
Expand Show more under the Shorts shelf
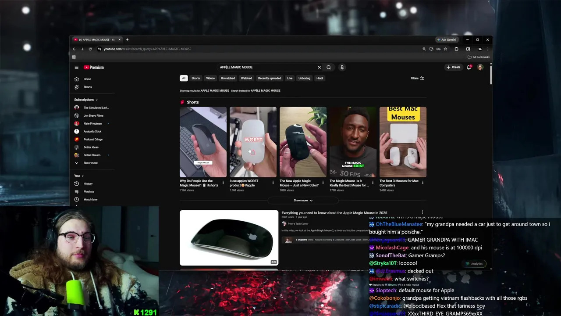[303, 200]
